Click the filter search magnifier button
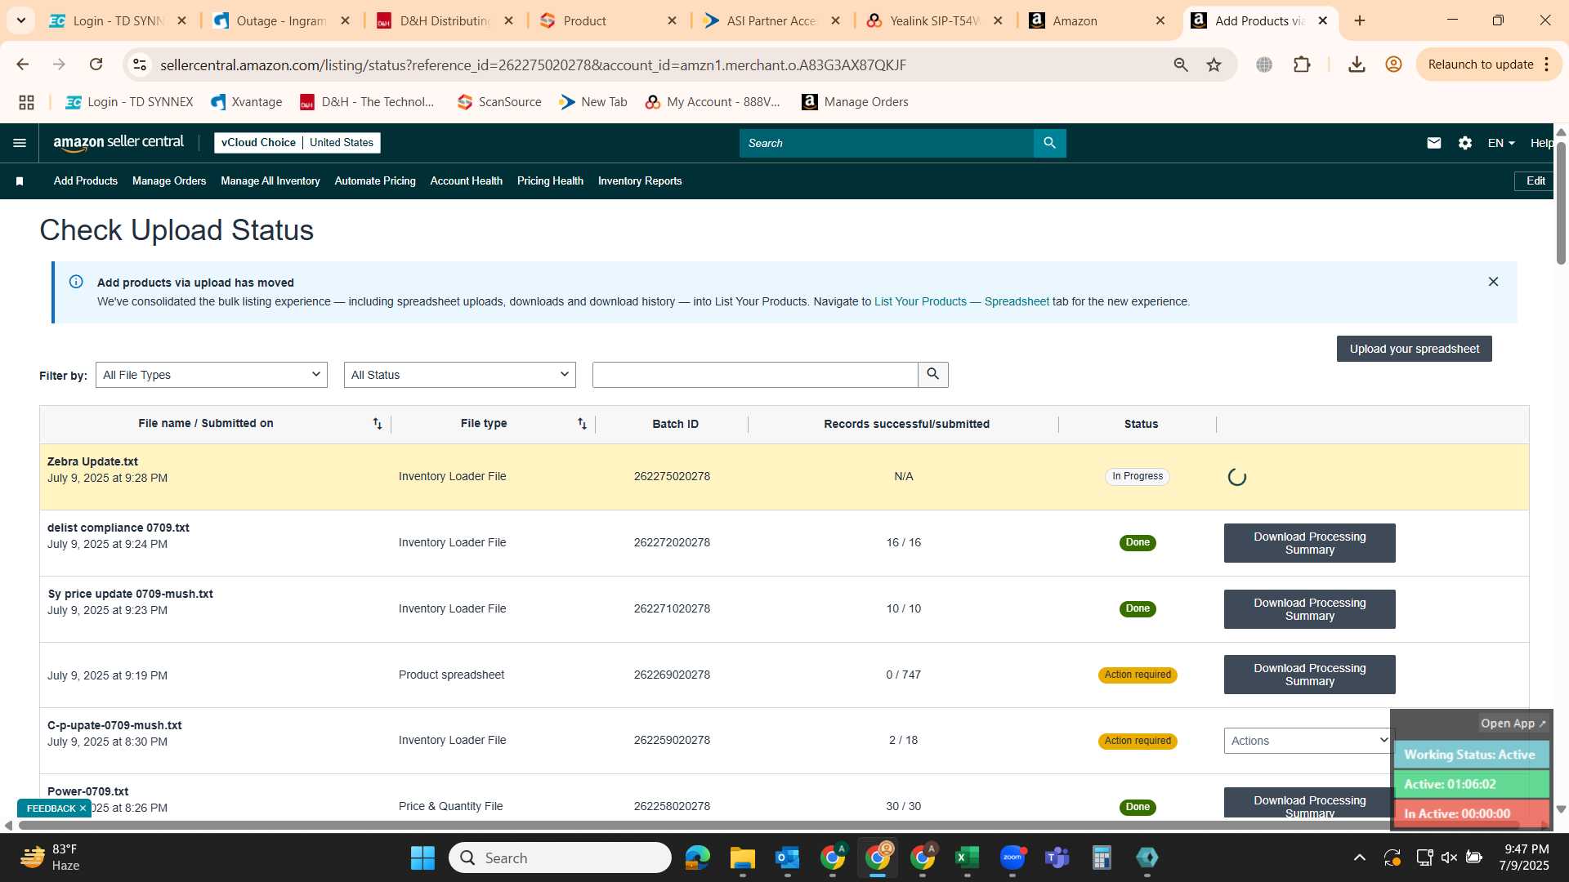The width and height of the screenshot is (1569, 882). [932, 375]
